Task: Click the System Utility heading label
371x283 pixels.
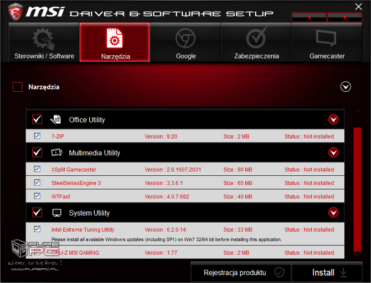Action: click(89, 213)
